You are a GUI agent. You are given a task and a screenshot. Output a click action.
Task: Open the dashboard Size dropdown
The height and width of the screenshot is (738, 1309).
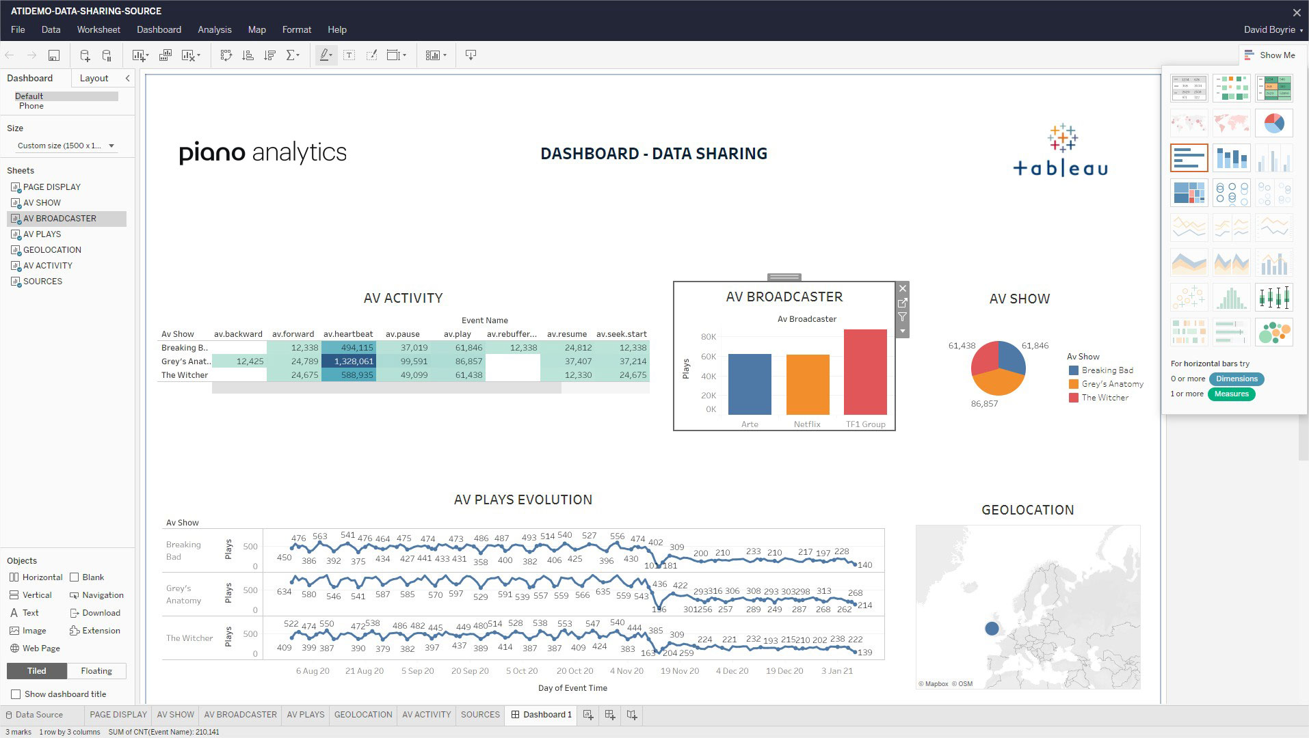tap(111, 146)
